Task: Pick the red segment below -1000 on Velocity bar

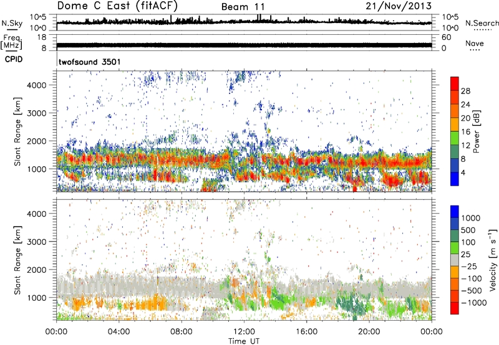Action: 455,308
